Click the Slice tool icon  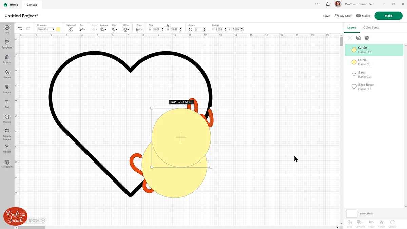point(350,222)
